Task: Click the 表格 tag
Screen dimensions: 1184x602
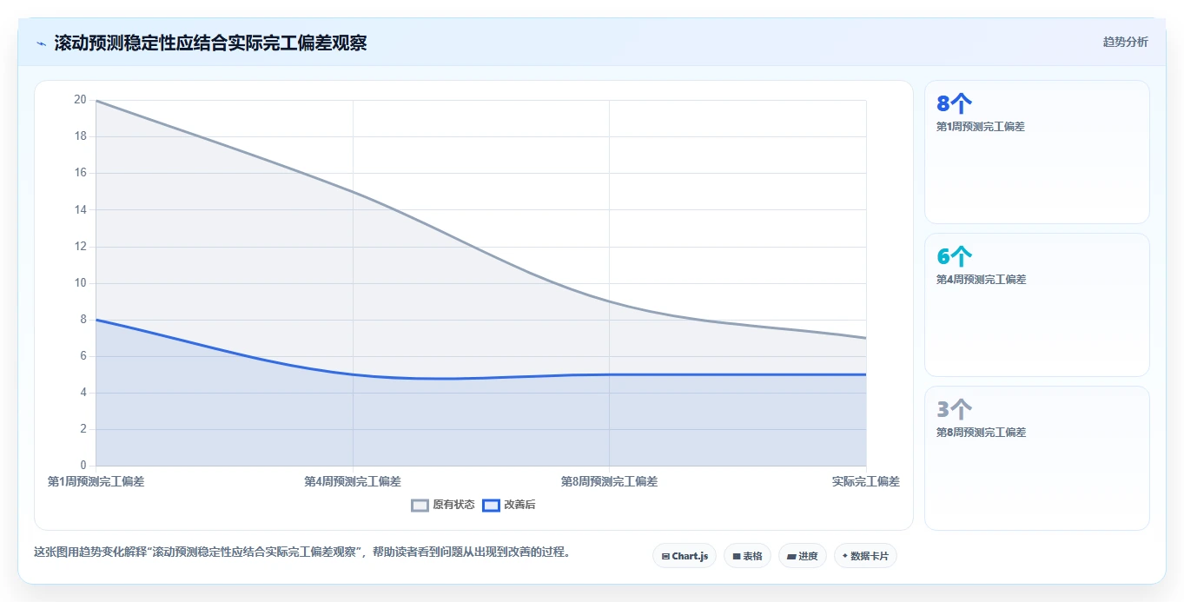Action: coord(747,556)
